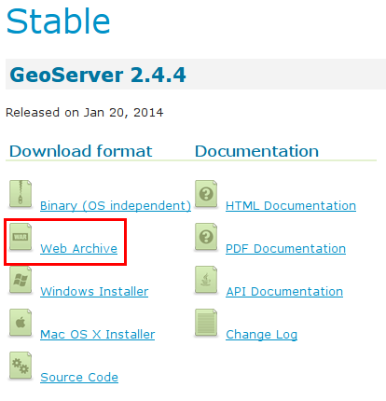Click the gears Source Code icon

click(21, 366)
